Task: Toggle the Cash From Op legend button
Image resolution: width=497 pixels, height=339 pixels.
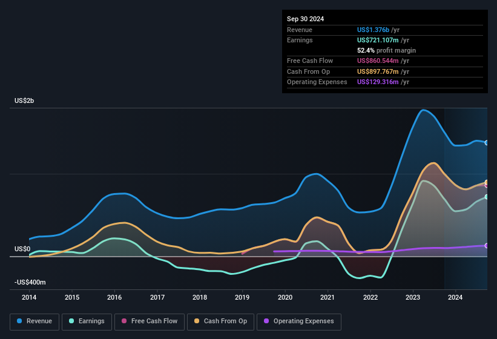Action: [x=220, y=322]
